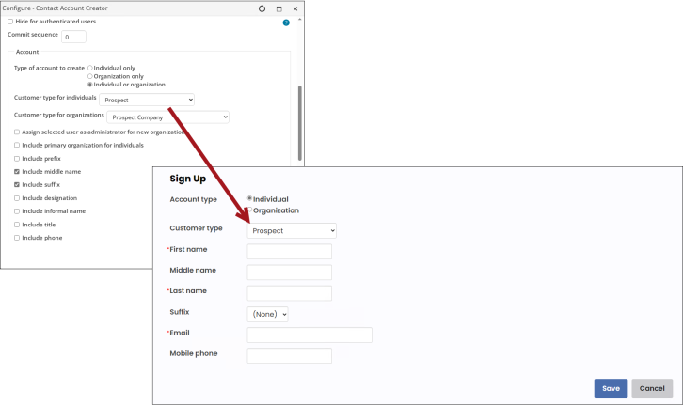Click the Type of account to create label
The image size is (683, 405).
pyautogui.click(x=49, y=68)
